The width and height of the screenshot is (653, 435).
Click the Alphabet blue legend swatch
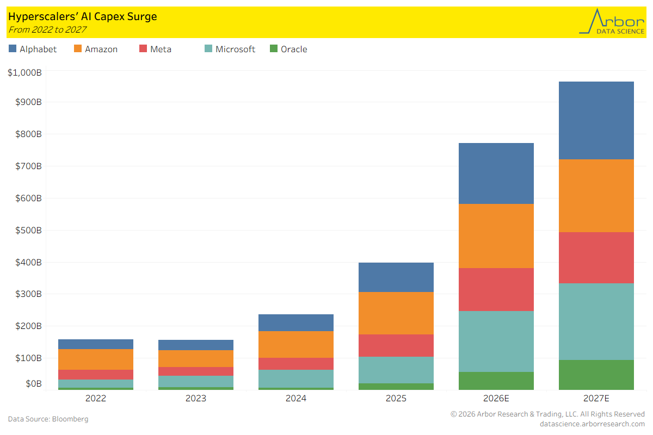[x=13, y=49]
